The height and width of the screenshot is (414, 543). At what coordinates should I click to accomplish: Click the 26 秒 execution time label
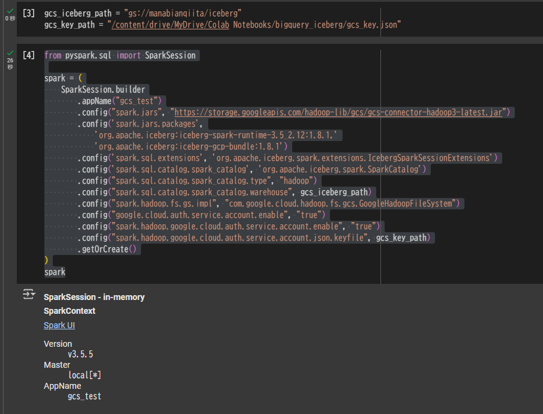click(x=10, y=64)
